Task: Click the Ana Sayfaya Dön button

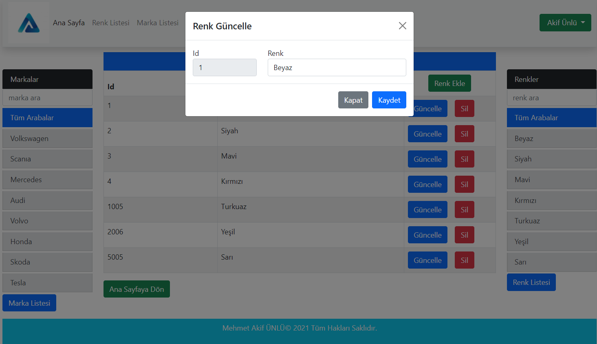Action: point(137,289)
